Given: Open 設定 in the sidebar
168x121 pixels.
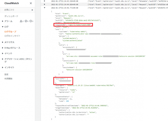Looking at the screenshot, I should [6, 74].
